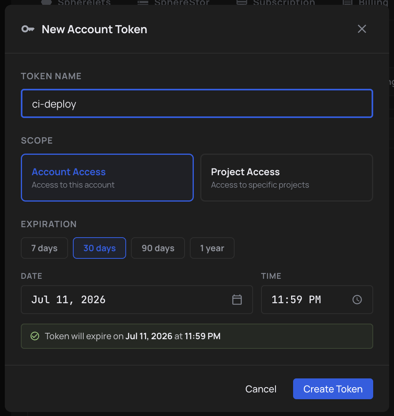Click the New Account Token title

94,29
